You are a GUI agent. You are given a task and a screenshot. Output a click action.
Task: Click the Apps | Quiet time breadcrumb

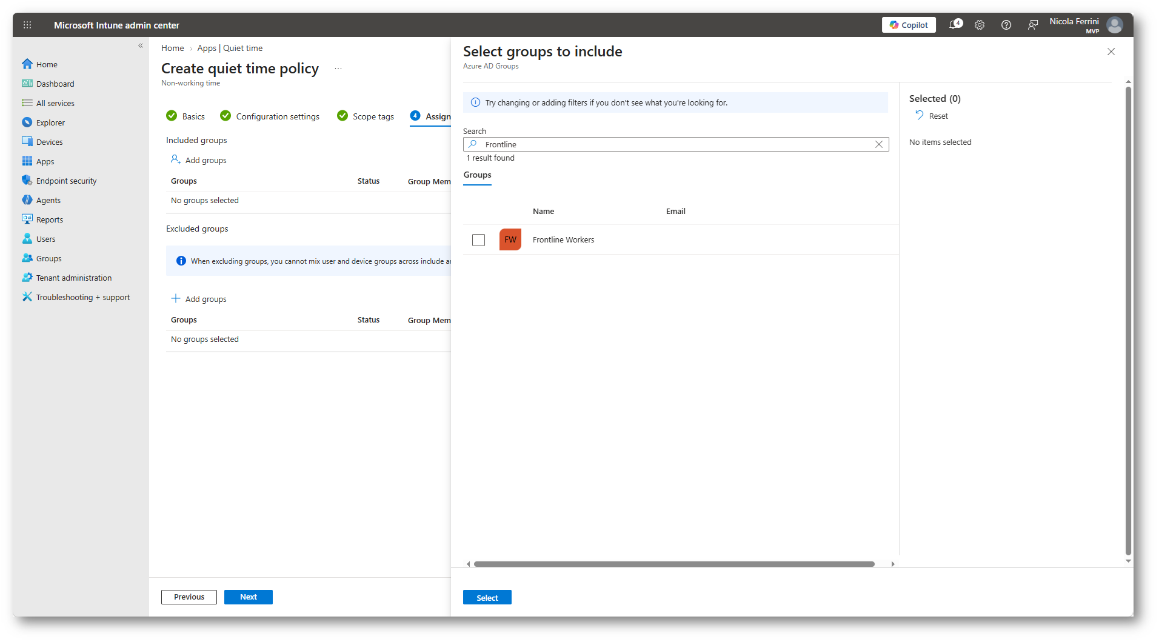pyautogui.click(x=230, y=48)
